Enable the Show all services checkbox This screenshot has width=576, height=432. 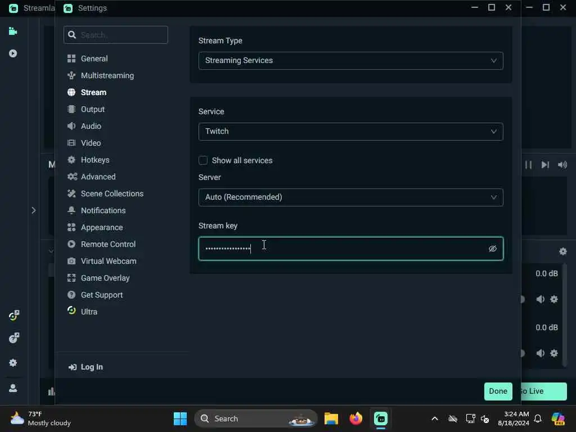point(203,161)
